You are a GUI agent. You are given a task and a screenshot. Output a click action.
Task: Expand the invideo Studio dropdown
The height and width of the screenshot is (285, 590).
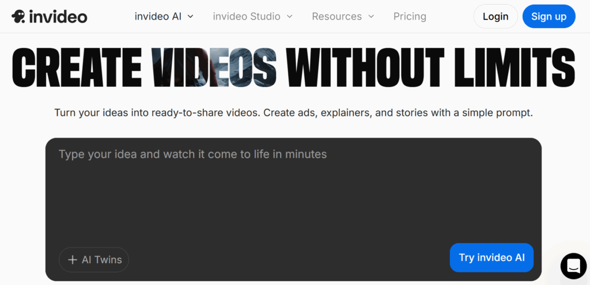(252, 17)
